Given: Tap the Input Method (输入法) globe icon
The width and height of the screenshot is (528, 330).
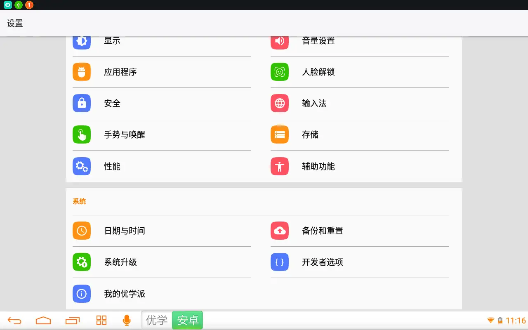Looking at the screenshot, I should [280, 103].
